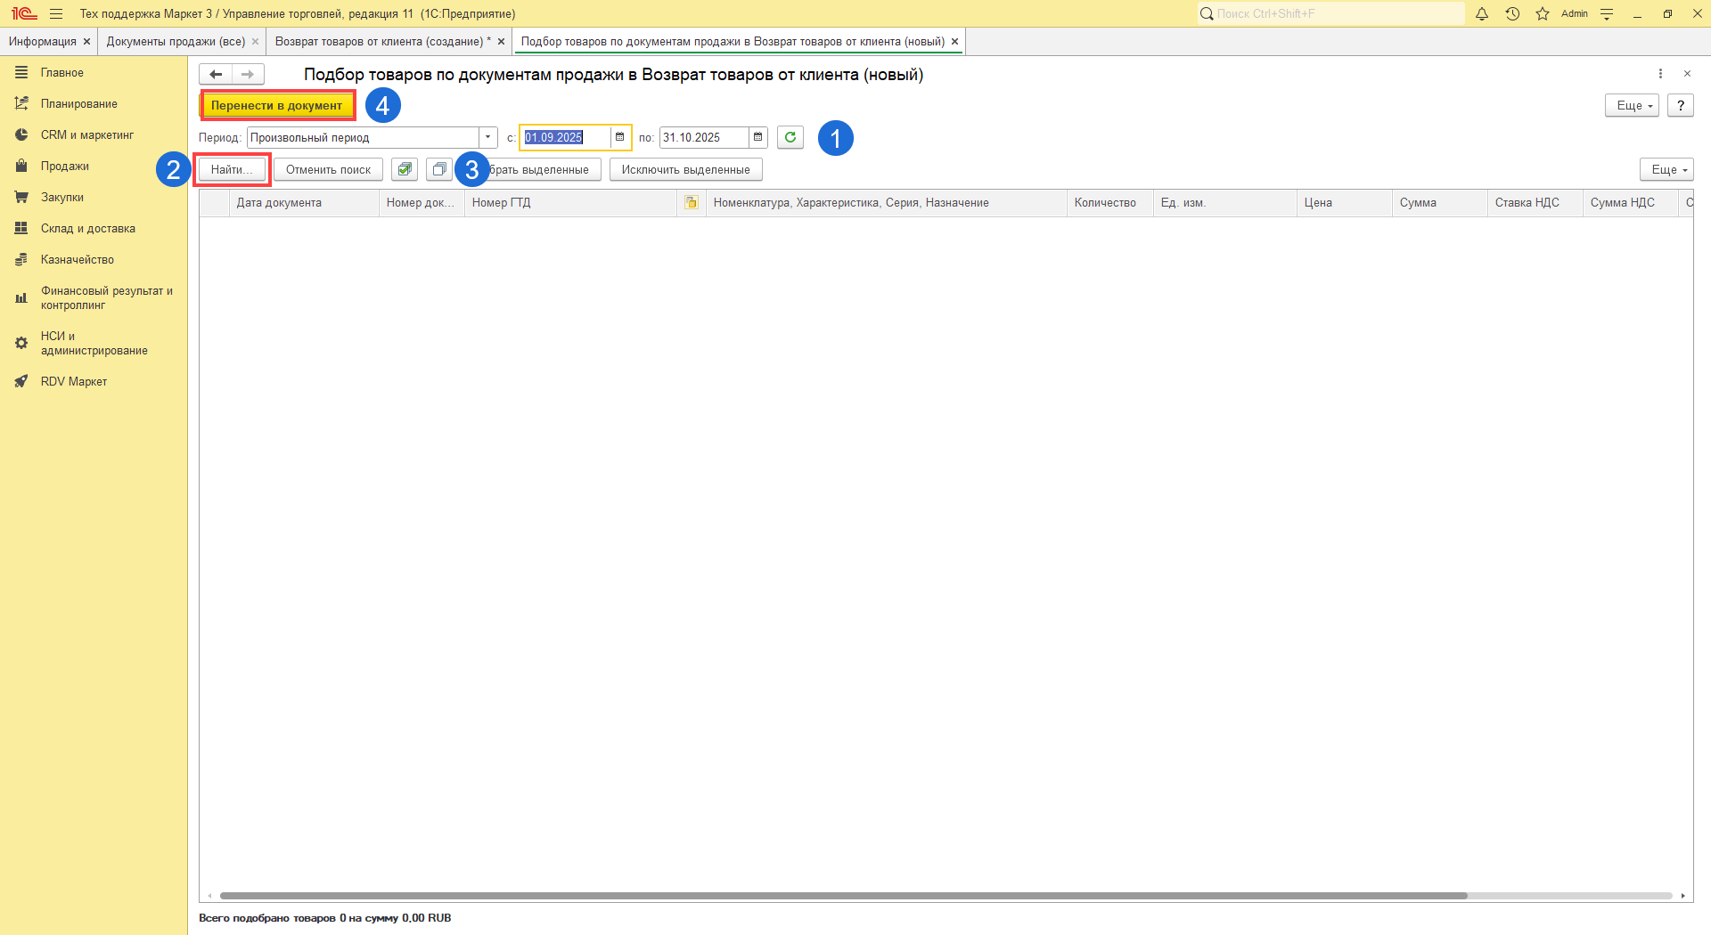Click the global search field
This screenshot has height=935, width=1711.
pyautogui.click(x=1330, y=13)
